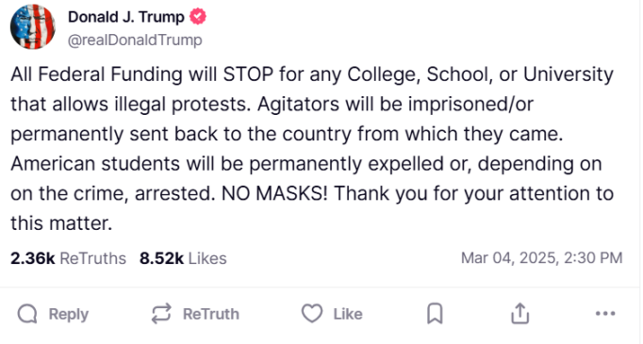Screen dimensions: 643x344
Task: Click the 'this matter.' closing line
Action: click(61, 223)
